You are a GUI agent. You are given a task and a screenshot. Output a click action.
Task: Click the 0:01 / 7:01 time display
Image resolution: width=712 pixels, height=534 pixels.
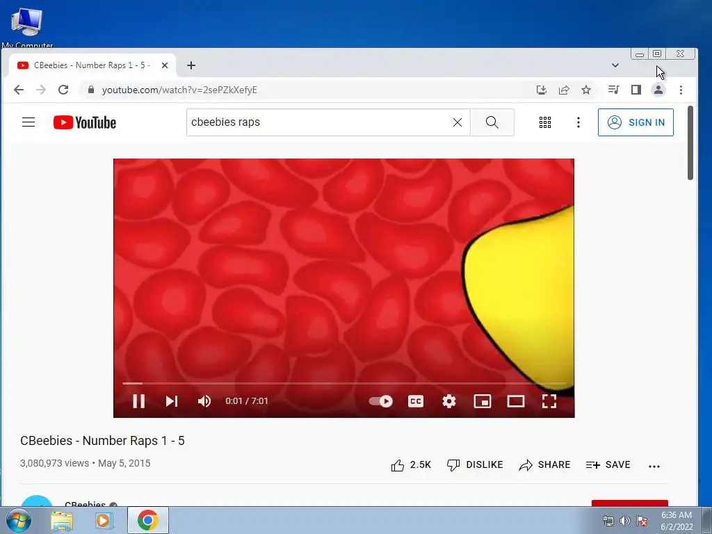tap(247, 401)
